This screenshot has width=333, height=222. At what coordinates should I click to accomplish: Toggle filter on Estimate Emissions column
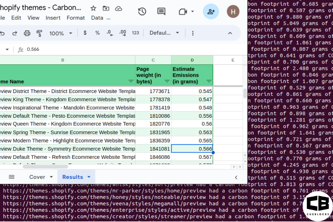209,82
